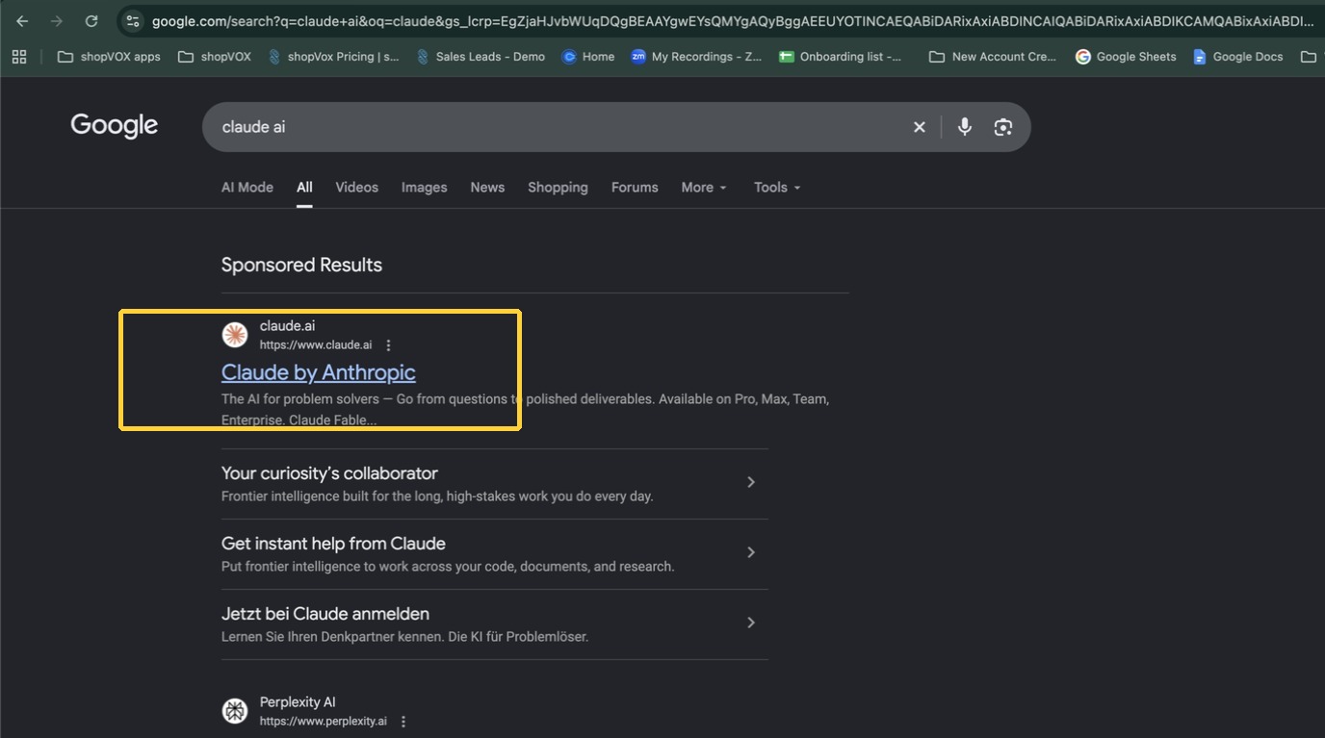Reload the current page

pos(91,21)
